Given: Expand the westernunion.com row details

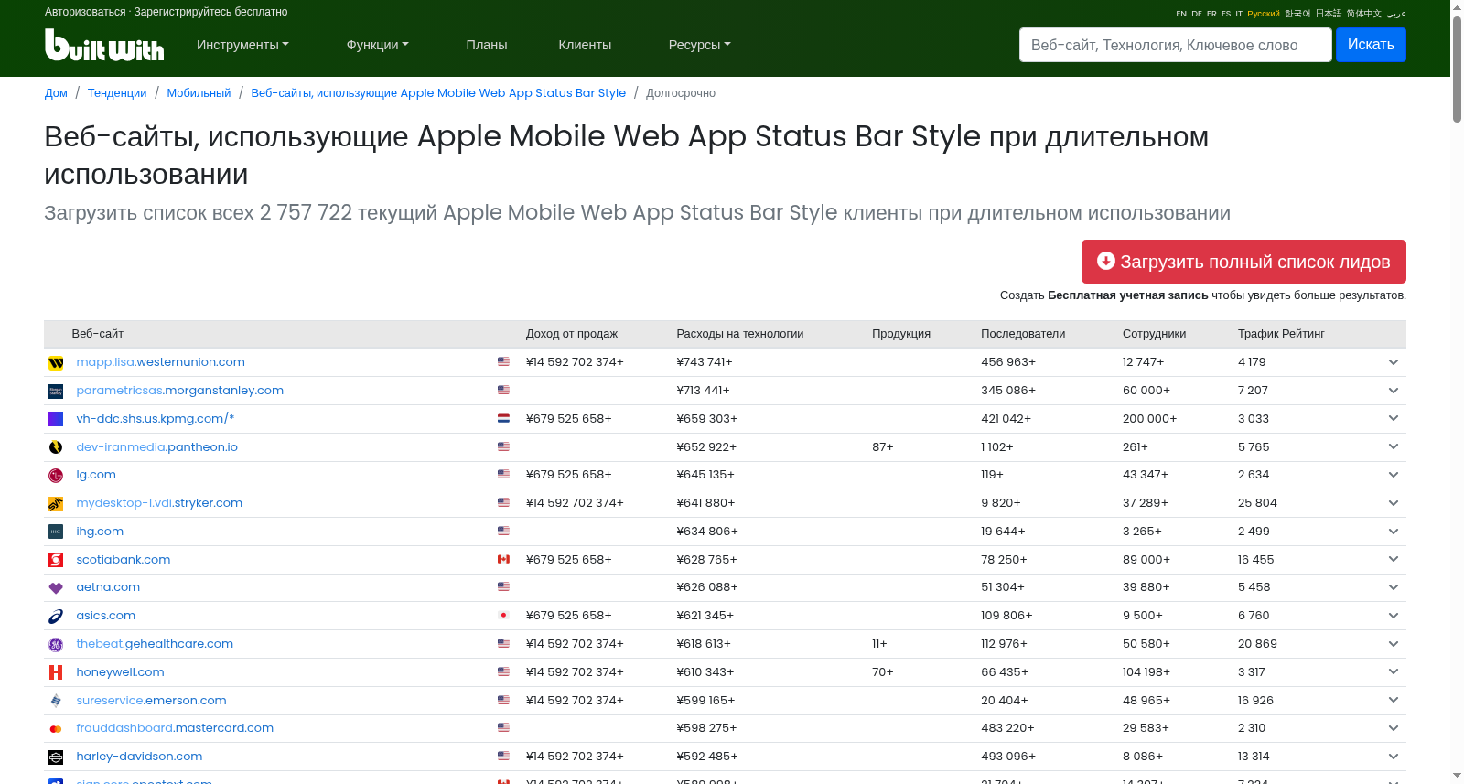Looking at the screenshot, I should [x=1394, y=362].
